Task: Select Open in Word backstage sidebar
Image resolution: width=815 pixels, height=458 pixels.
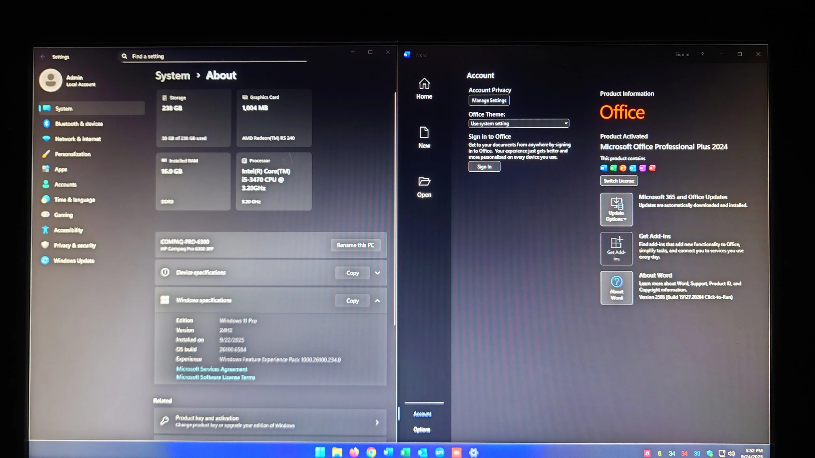Action: coord(424,187)
